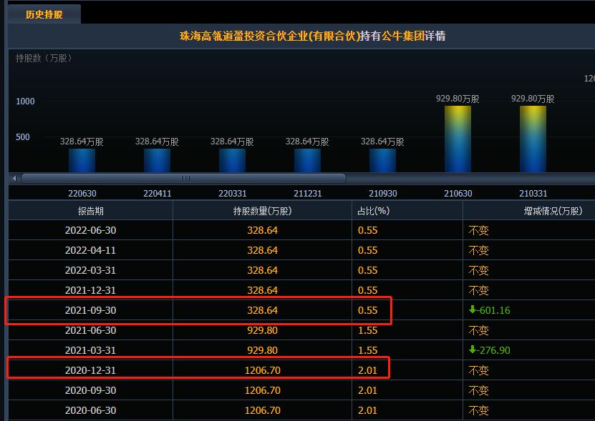Click the 1.55 percentage in the 2021-06-30 row
Image resolution: width=595 pixels, height=421 pixels.
pos(368,330)
